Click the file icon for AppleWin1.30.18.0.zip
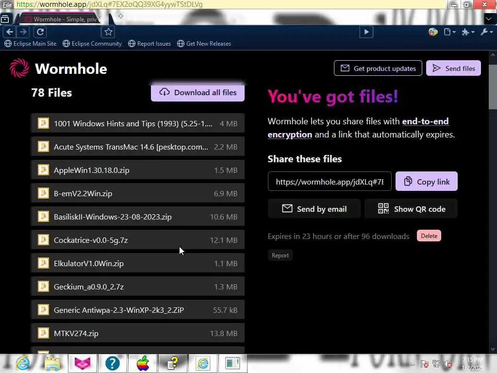 pyautogui.click(x=43, y=170)
